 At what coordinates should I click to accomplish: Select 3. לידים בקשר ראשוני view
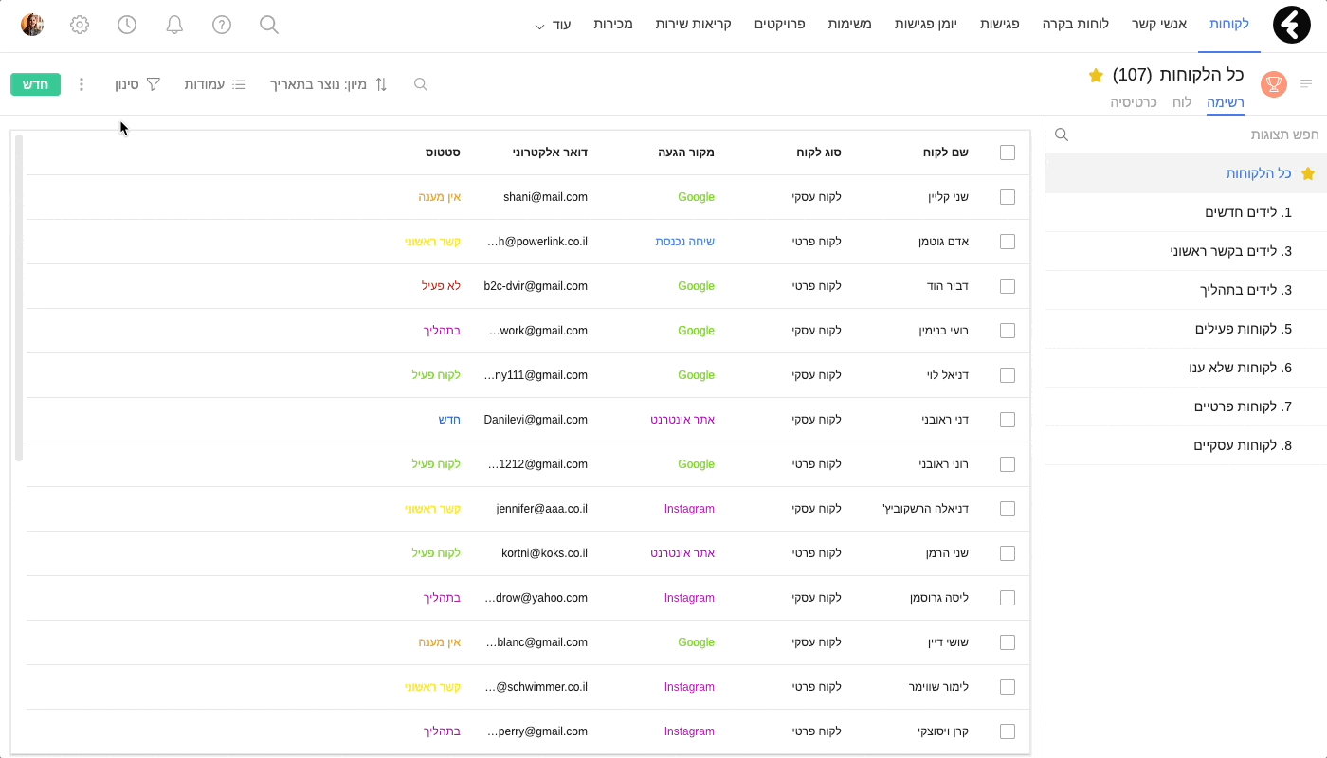[x=1186, y=251]
